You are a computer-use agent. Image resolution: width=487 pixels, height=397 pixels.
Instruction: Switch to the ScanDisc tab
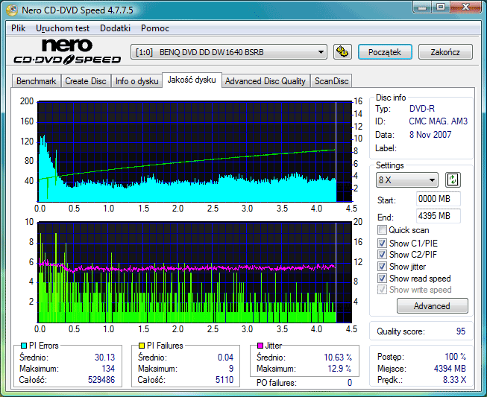point(331,81)
